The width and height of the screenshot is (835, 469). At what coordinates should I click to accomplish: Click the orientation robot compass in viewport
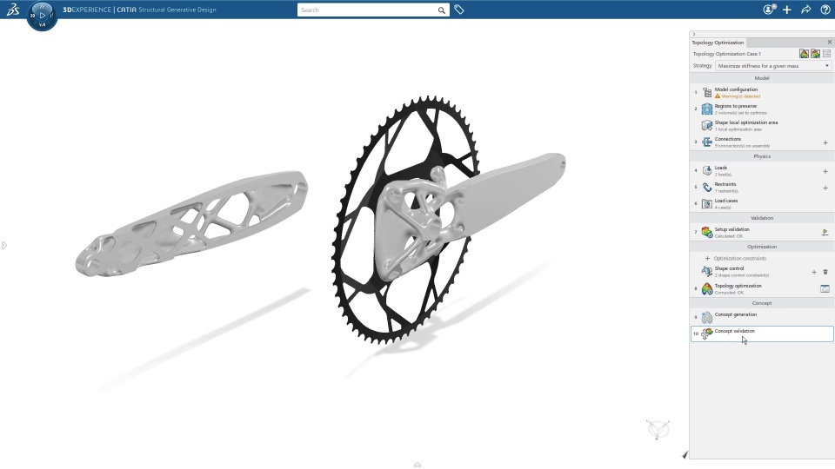click(658, 428)
